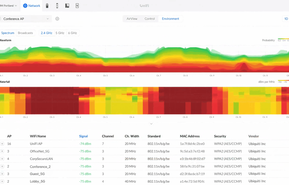This screenshot has width=289, height=185.
Task: Click the UniFi logo in the header
Action: (144, 6)
